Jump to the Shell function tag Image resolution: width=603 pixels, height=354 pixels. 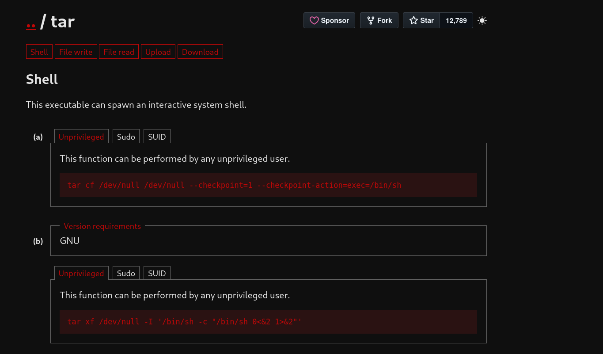[39, 52]
